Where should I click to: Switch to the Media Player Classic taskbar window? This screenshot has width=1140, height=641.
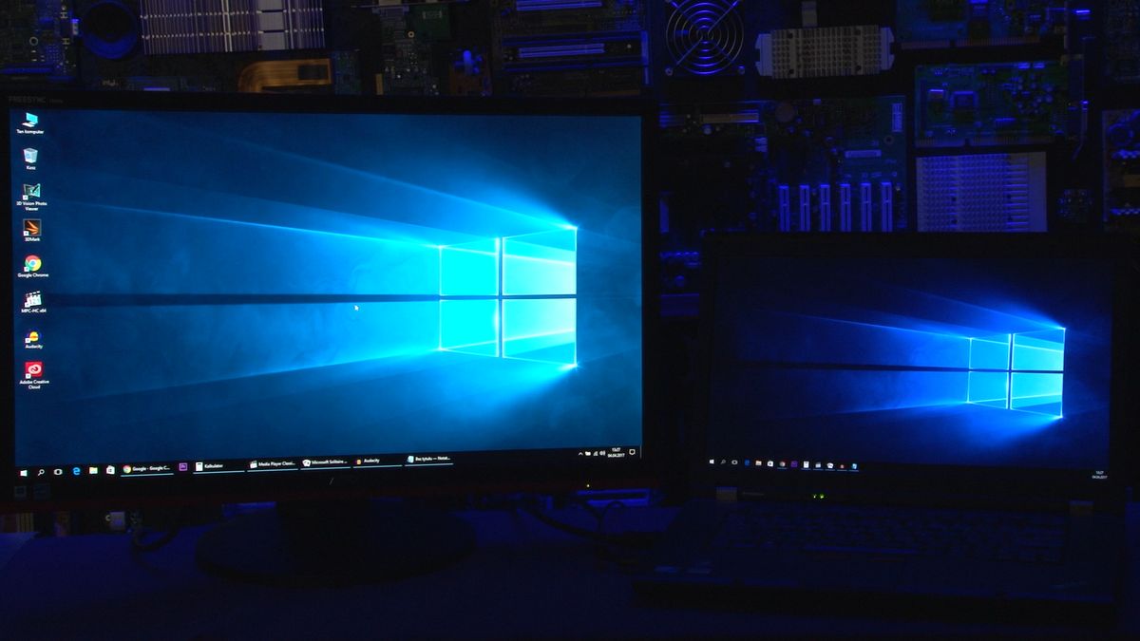tap(273, 464)
